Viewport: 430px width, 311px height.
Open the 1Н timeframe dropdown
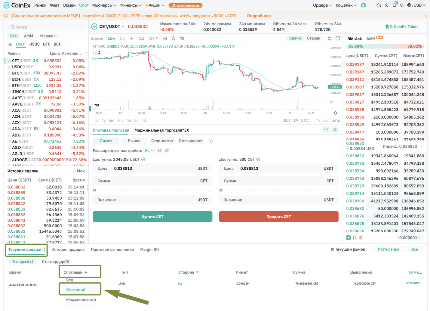click(x=153, y=39)
